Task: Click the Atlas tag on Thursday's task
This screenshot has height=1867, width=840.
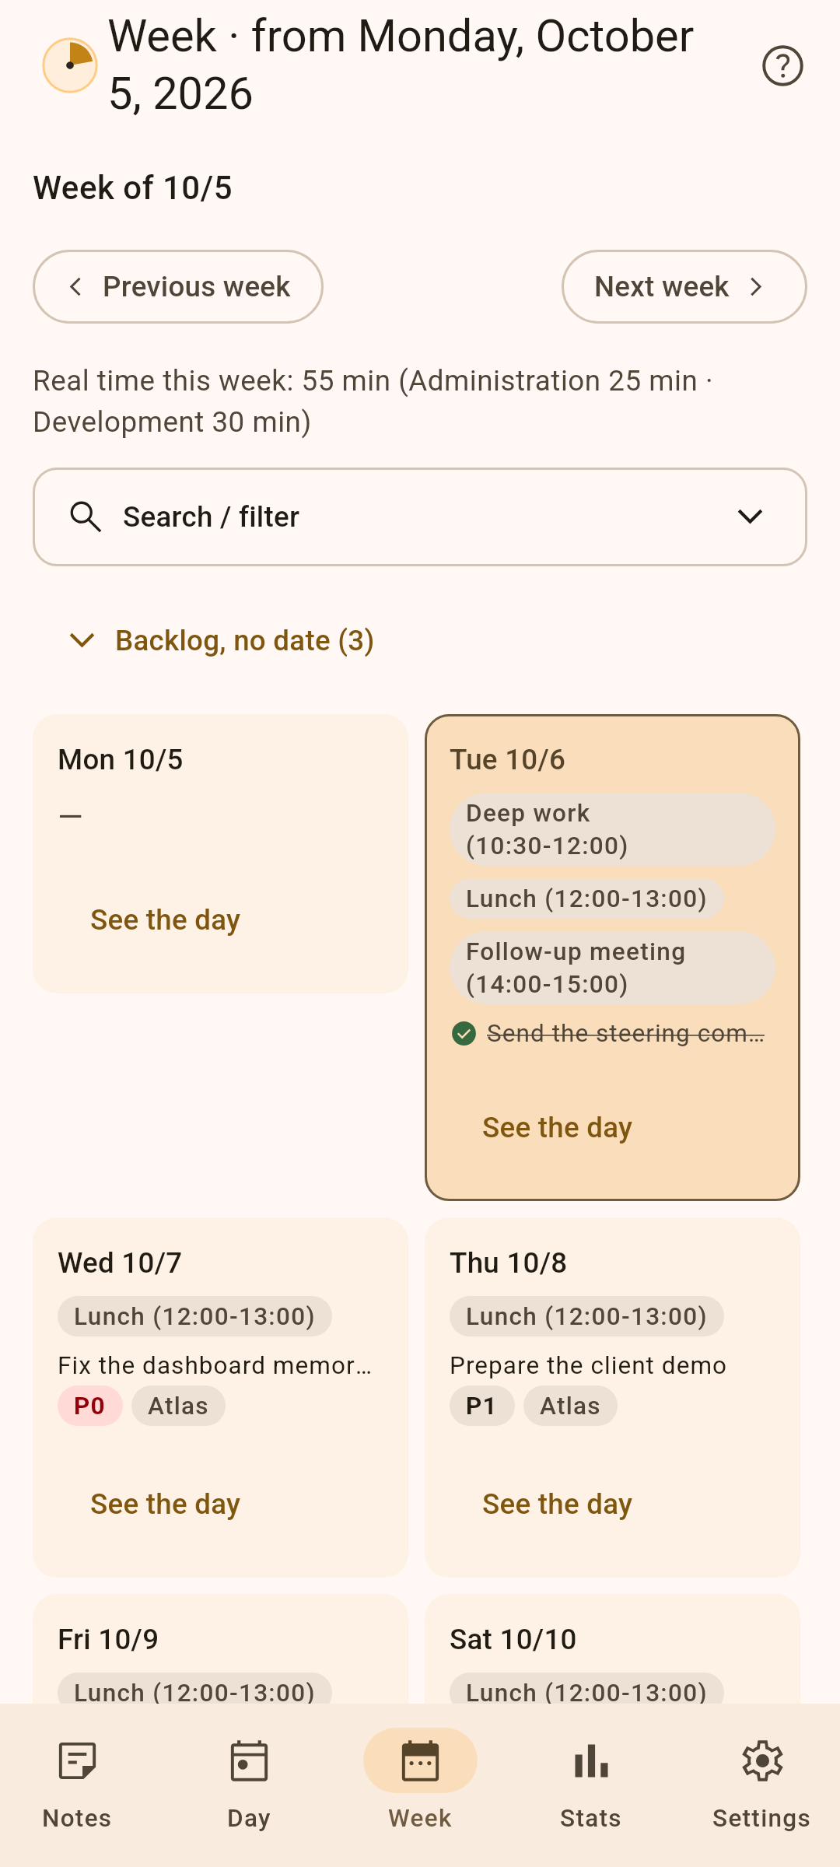Action: (x=570, y=1406)
